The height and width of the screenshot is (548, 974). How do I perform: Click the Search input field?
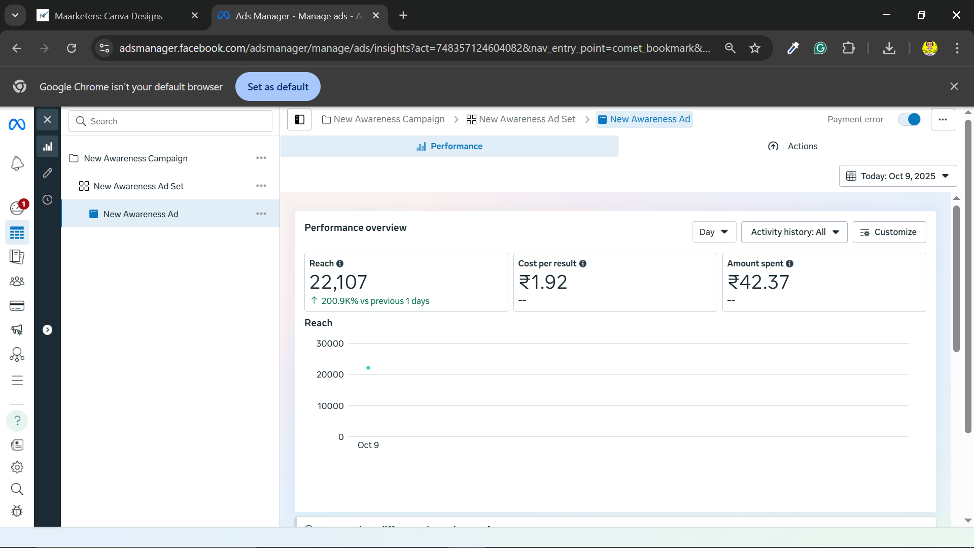tap(170, 121)
